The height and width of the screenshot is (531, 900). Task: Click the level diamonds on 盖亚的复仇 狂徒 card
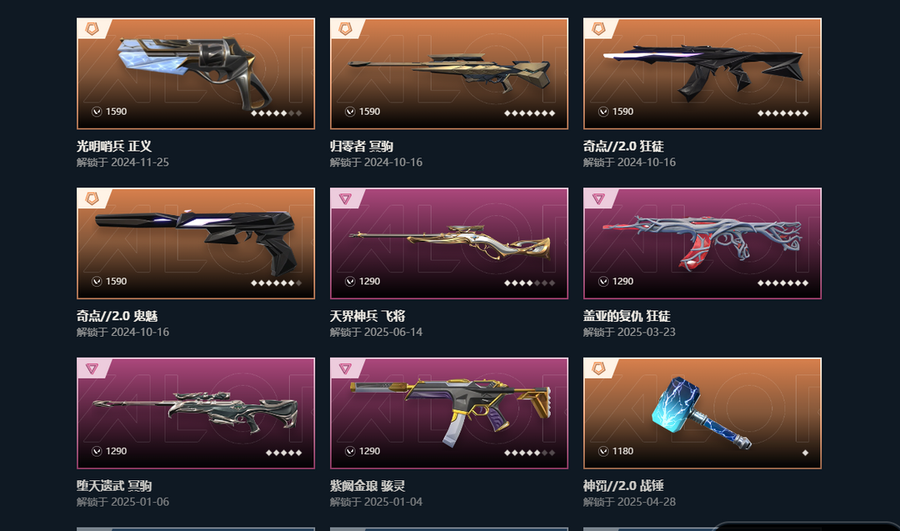pos(782,283)
